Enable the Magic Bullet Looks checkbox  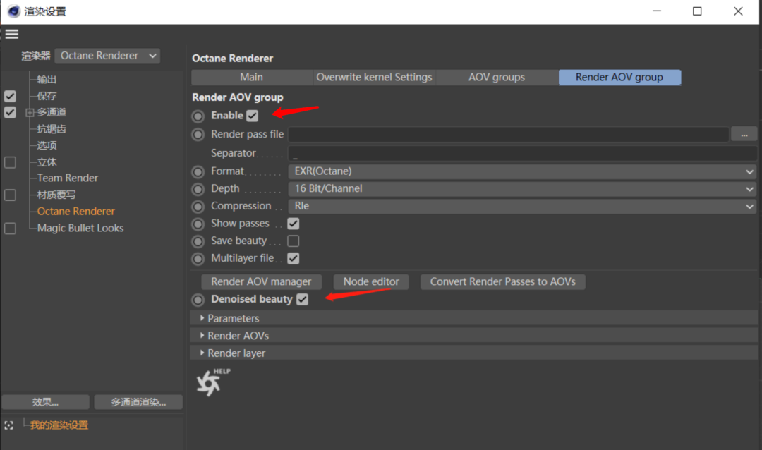[x=10, y=229]
